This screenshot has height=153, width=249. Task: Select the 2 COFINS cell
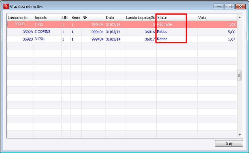48,32
